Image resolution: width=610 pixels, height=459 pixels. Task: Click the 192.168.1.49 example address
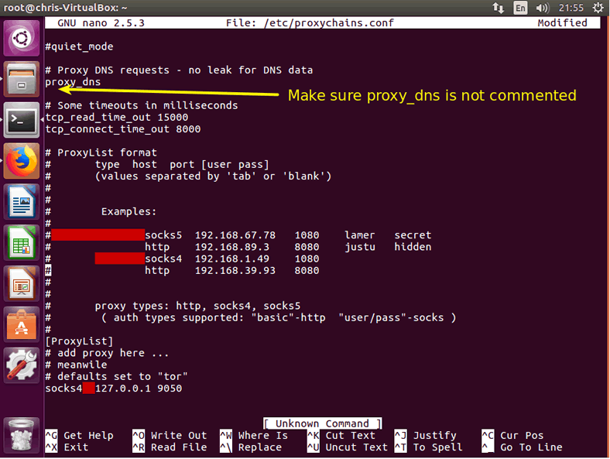[232, 259]
